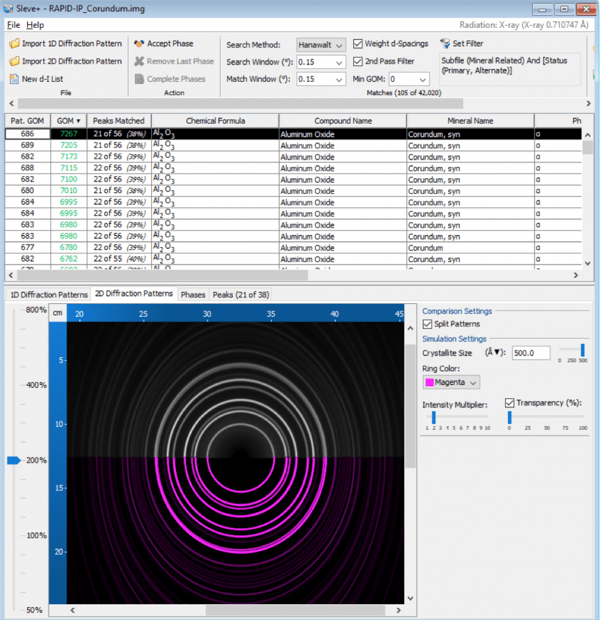Click the Complete Phases icon
The height and width of the screenshot is (620, 600).
139,79
